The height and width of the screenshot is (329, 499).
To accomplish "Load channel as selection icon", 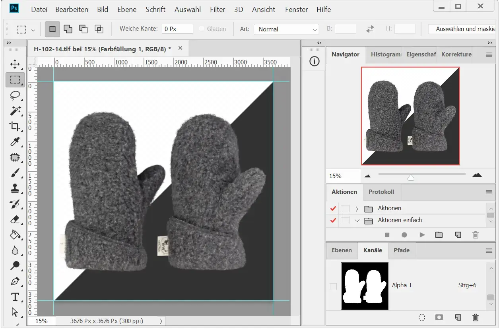I will point(422,317).
